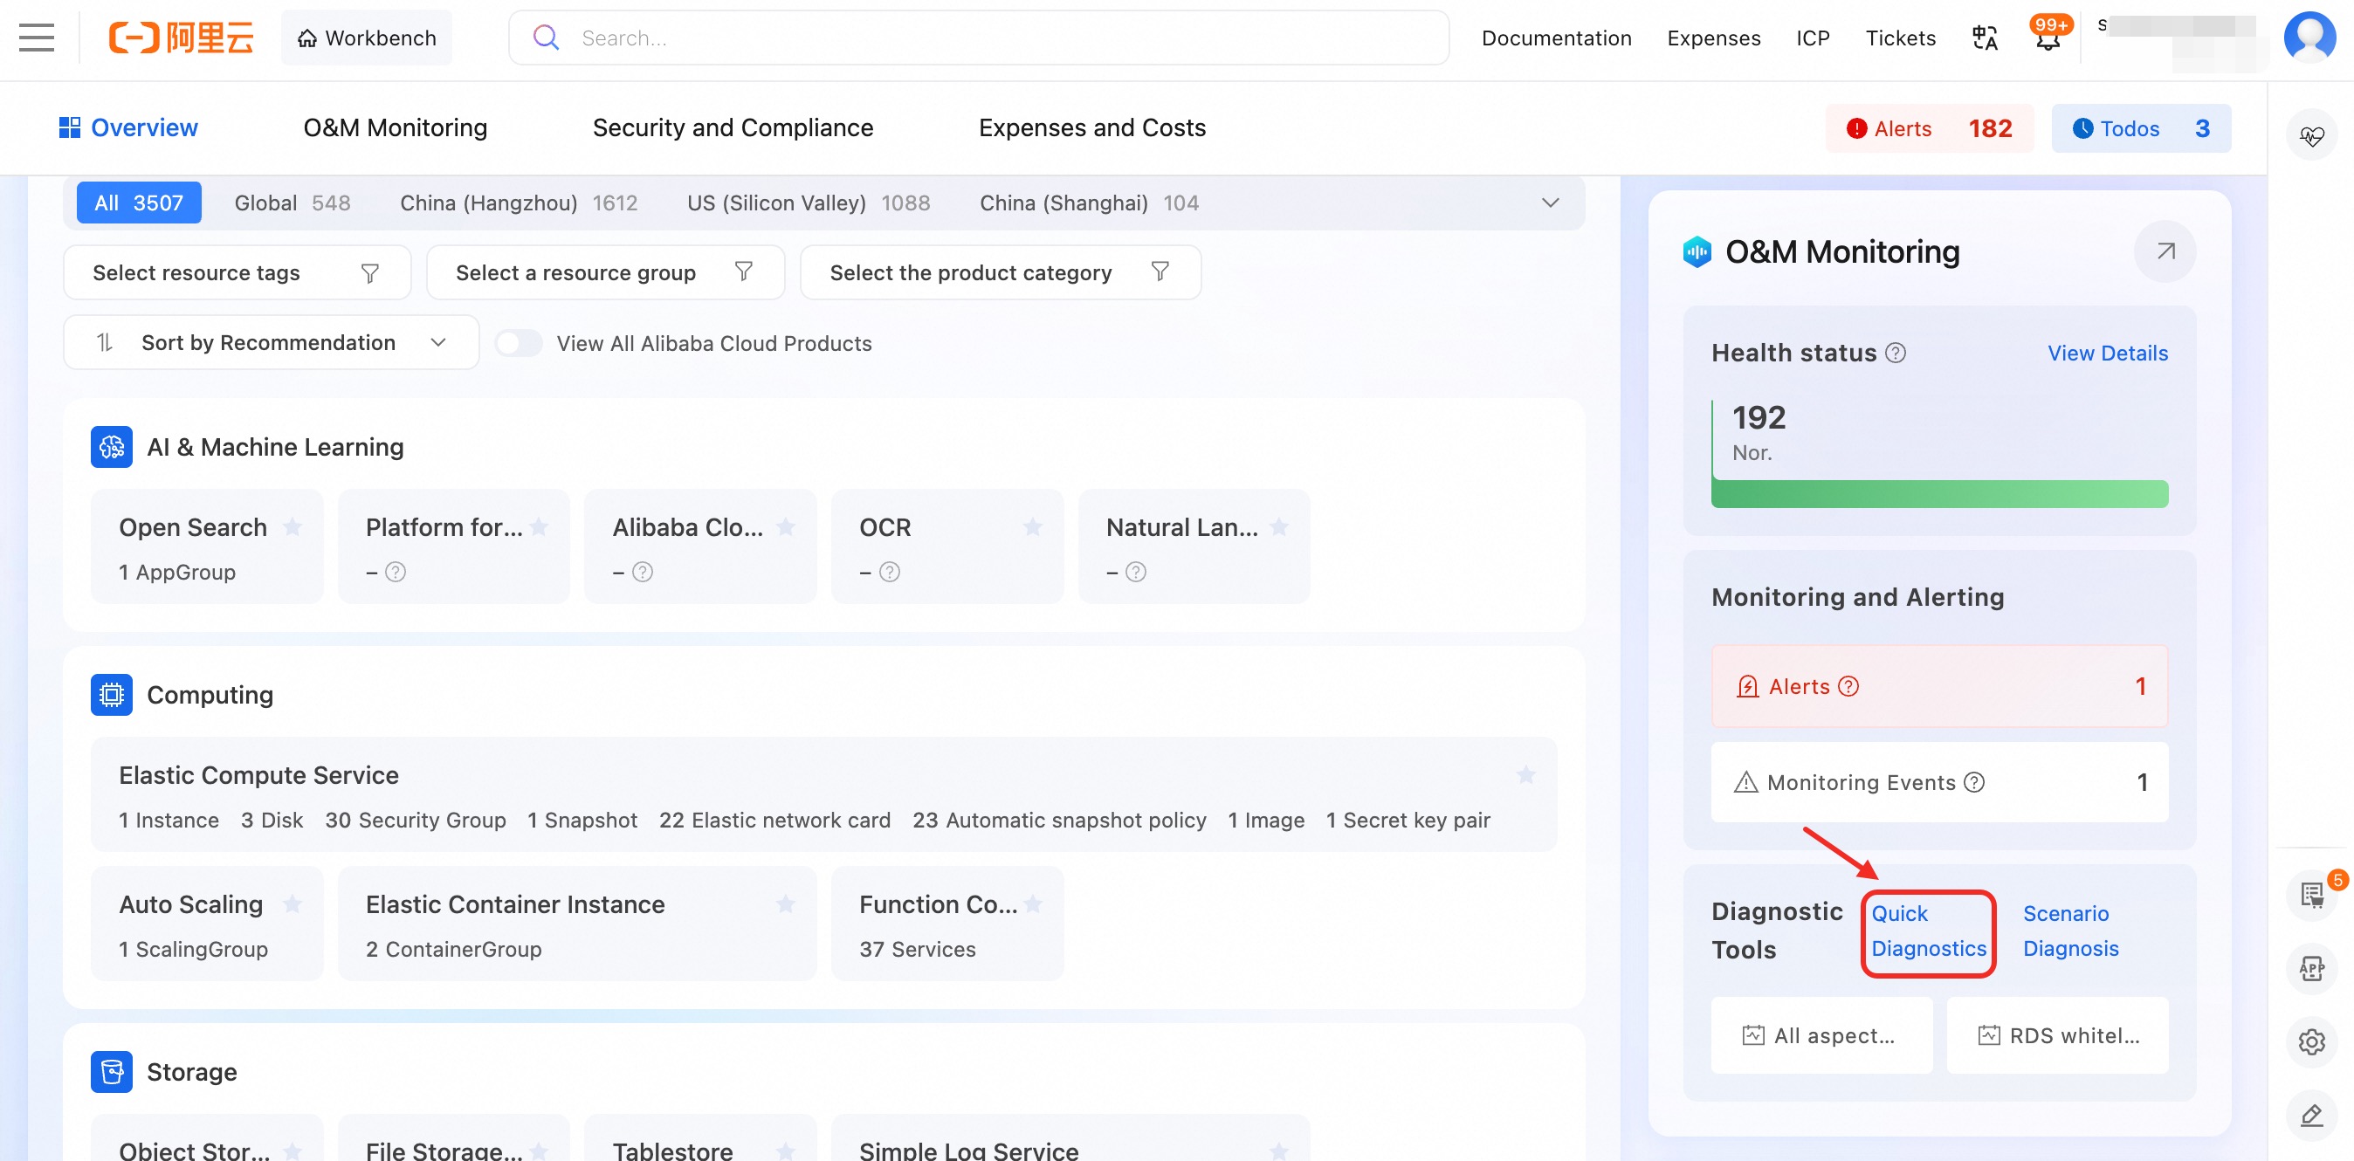Click the AI & Machine Learning category icon
Viewport: 2354px width, 1161px height.
click(112, 447)
